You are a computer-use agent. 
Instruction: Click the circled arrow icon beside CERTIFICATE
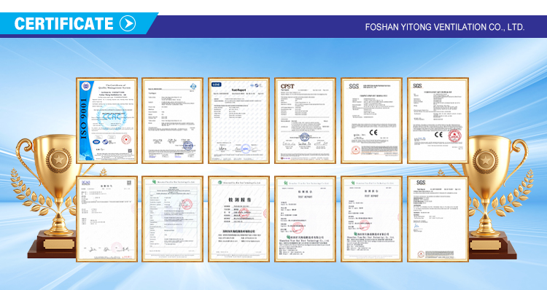point(128,24)
